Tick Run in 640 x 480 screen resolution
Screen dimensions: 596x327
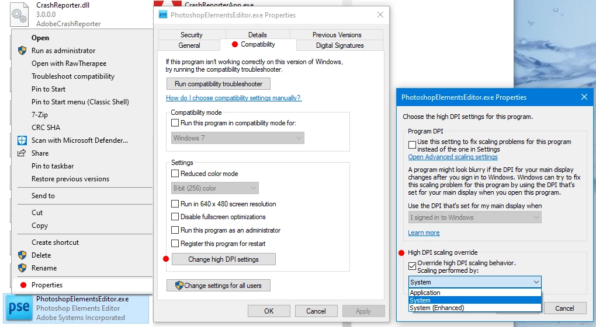pyautogui.click(x=175, y=203)
